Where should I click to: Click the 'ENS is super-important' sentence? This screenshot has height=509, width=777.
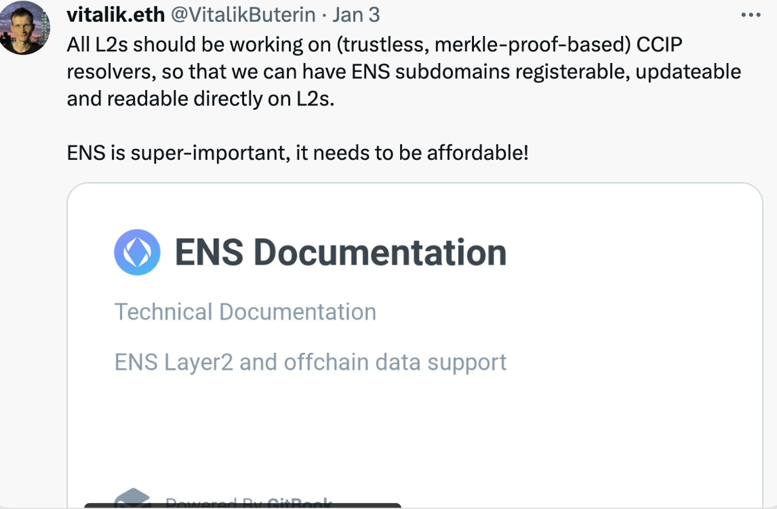(x=297, y=154)
